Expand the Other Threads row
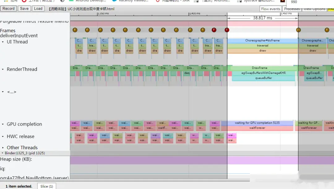The image size is (334, 189). pos(3,147)
